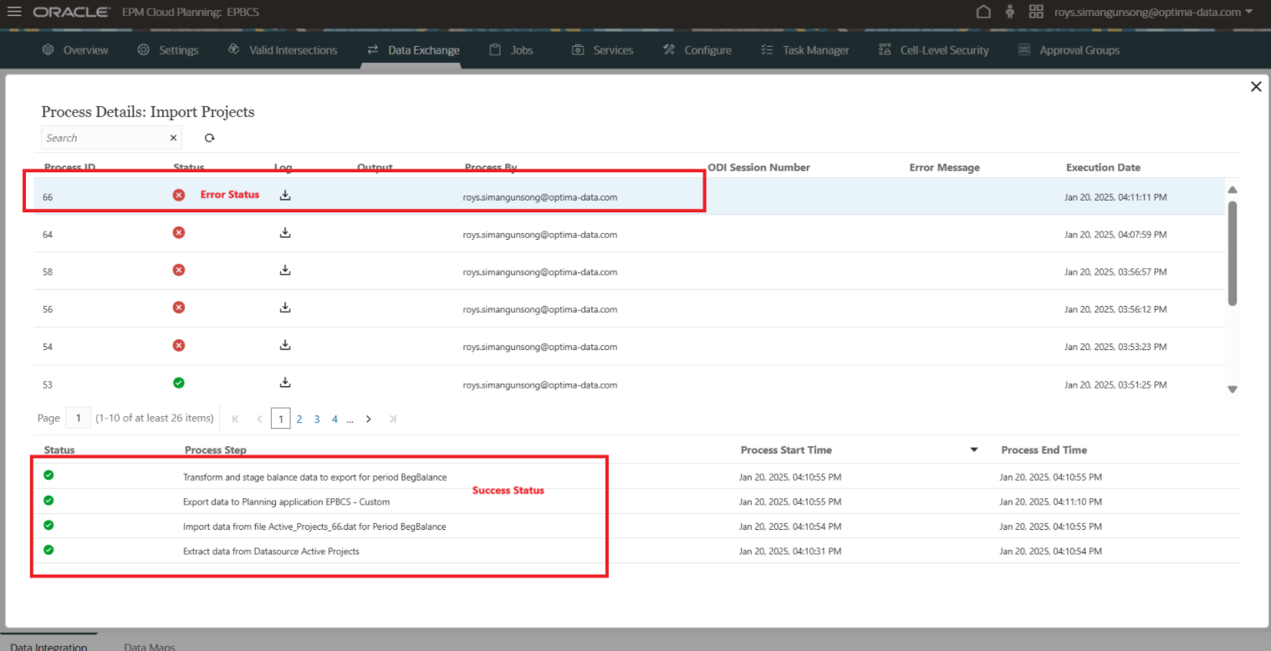Close the Process Details dialog

pos(1255,87)
